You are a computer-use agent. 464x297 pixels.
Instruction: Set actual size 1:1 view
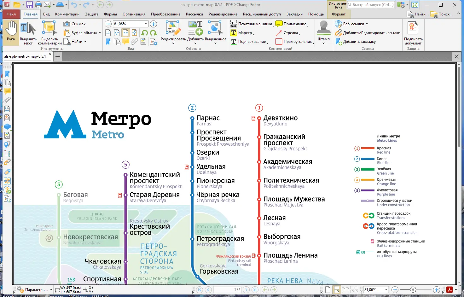click(x=108, y=33)
